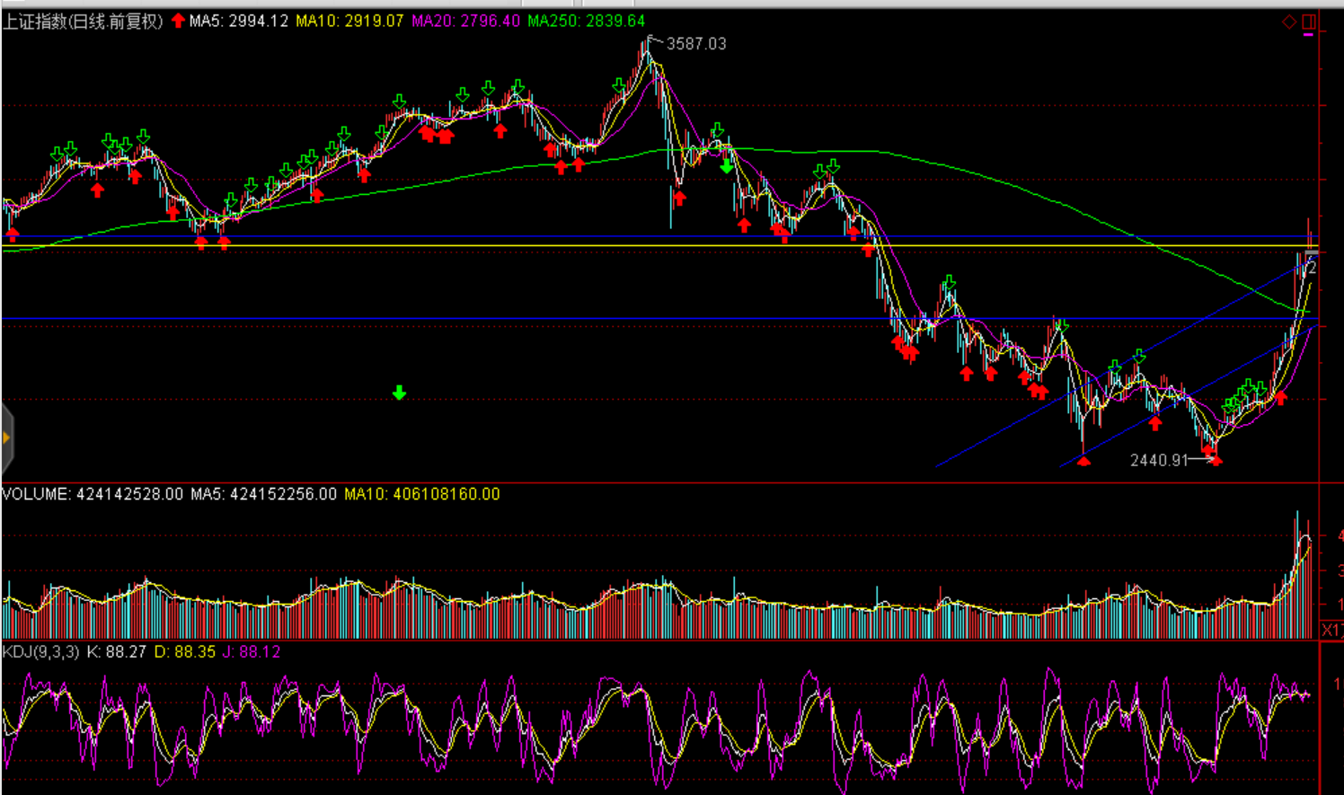Click the VOLUME indicator title
This screenshot has width=1344, height=795.
93,494
